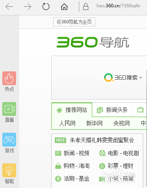The height and width of the screenshot is (188, 147).
Task: Click the green book icon beside 小说
Action: (x=102, y=179)
